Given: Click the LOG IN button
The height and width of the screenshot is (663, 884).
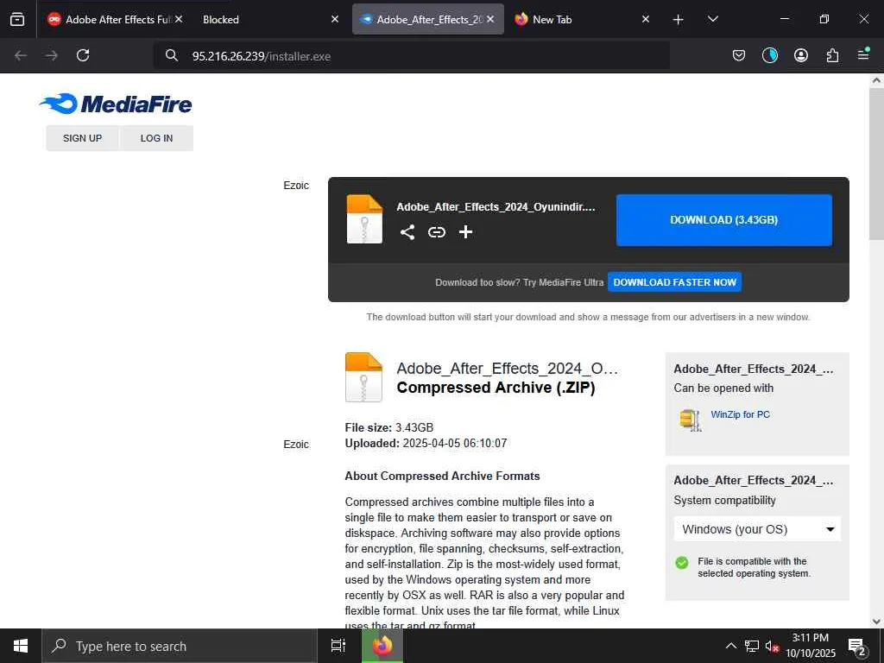Looking at the screenshot, I should [156, 138].
